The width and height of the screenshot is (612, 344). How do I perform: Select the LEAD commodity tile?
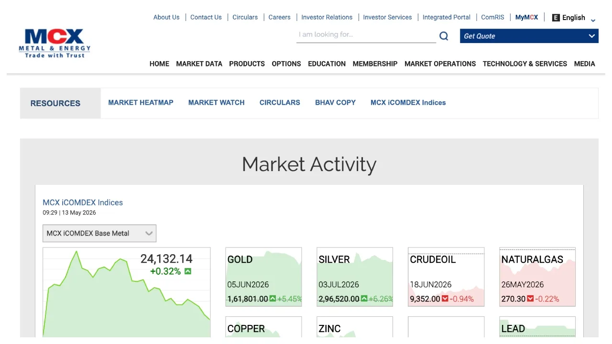click(537, 327)
